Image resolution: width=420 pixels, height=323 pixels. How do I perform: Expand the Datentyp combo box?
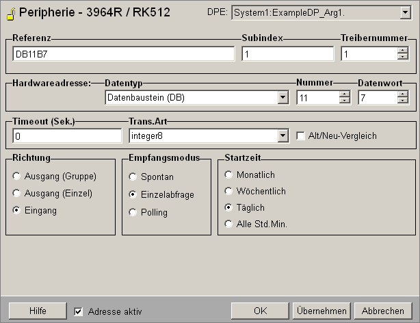283,98
